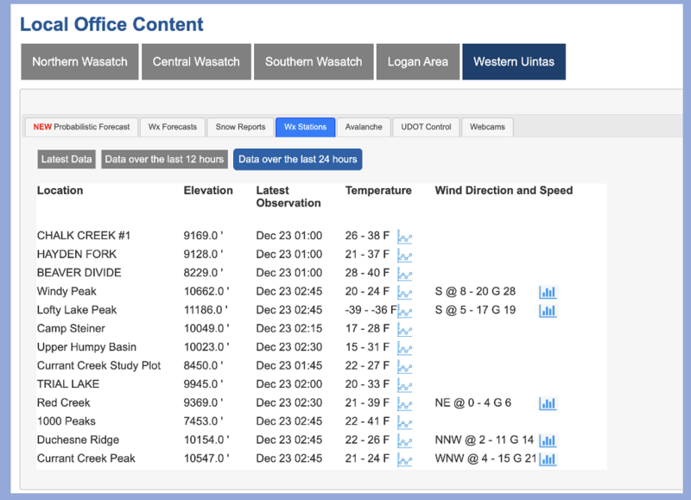This screenshot has height=500, width=691.
Task: Click Currant Creek Peak wind chart icon
Action: pos(548,459)
